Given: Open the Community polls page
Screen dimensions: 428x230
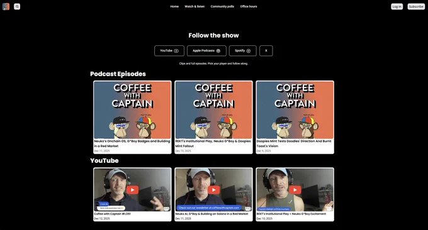Looking at the screenshot, I should 222,6.
